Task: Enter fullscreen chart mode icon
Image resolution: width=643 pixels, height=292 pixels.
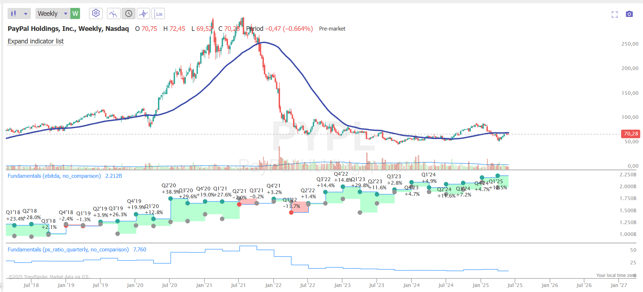Action: click(615, 14)
